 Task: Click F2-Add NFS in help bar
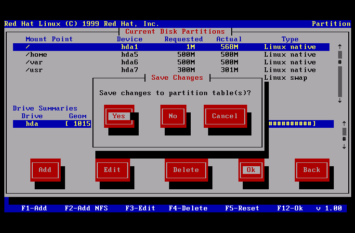86,208
